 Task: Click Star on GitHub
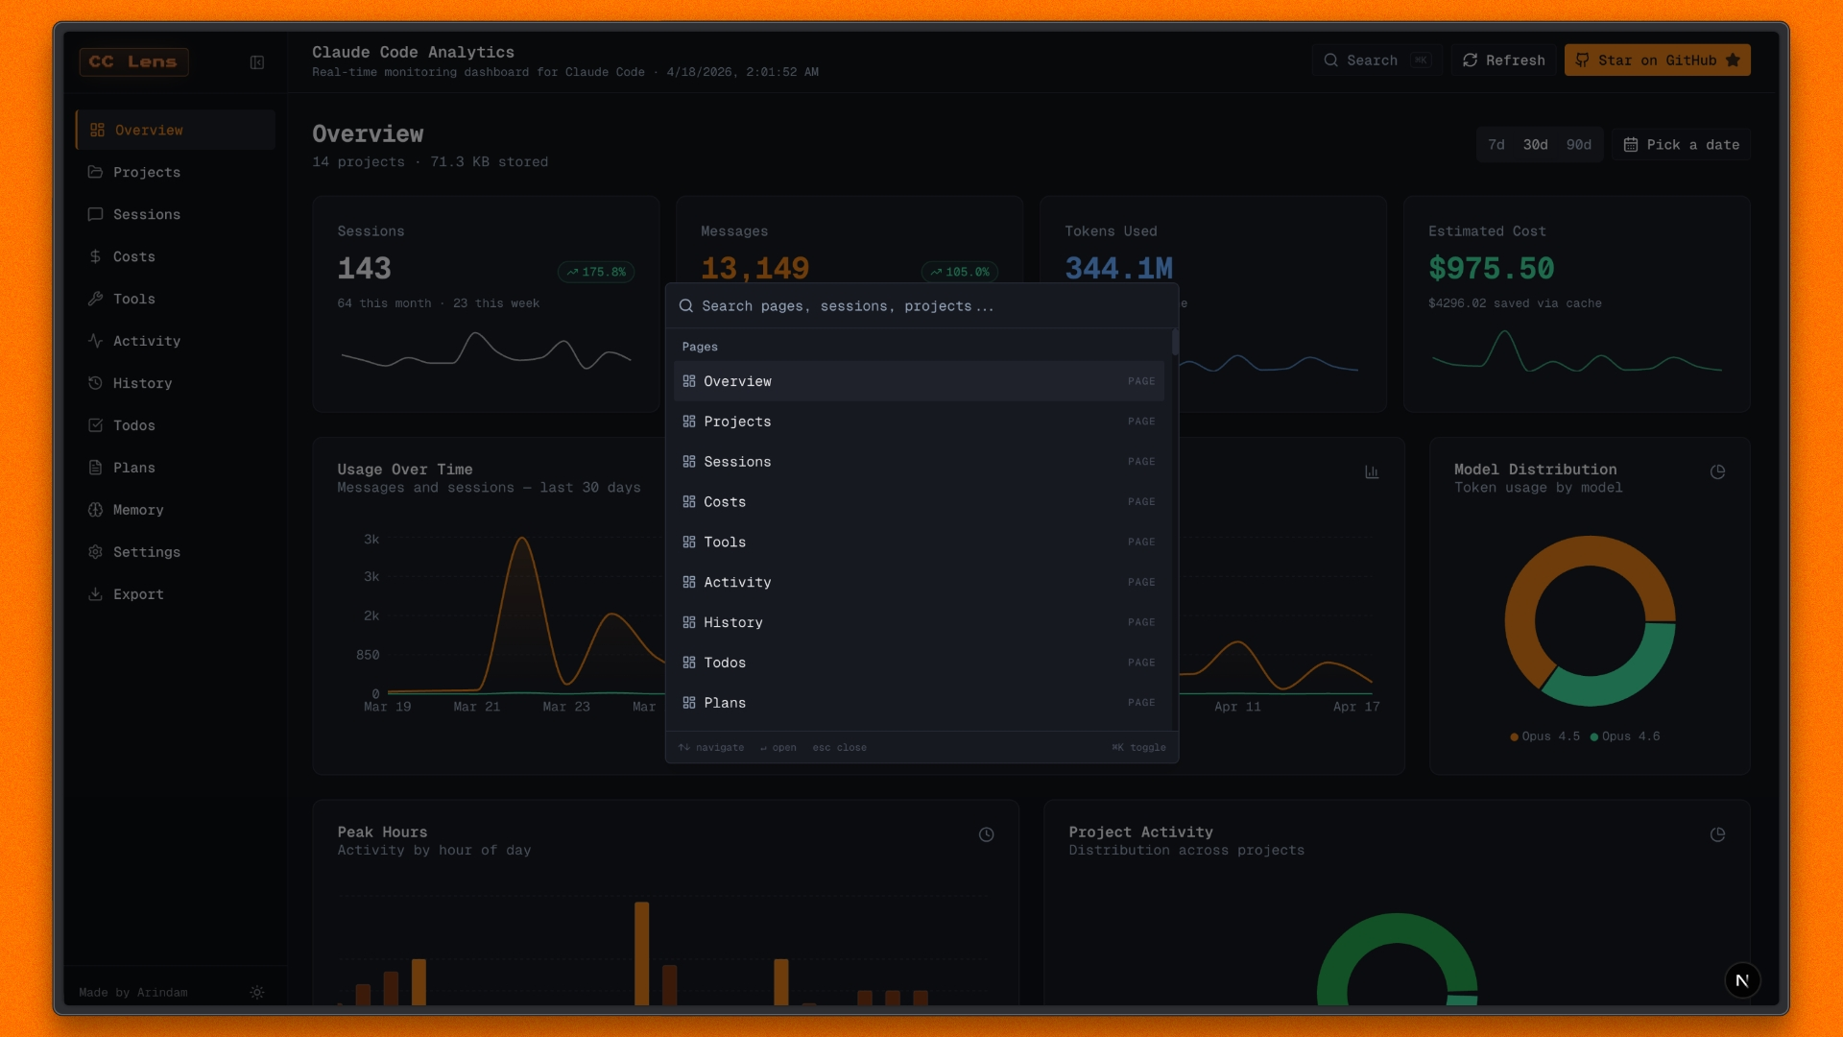click(1657, 60)
